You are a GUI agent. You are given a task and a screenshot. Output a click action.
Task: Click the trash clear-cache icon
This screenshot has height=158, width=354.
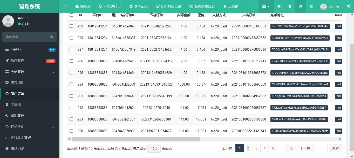click(x=290, y=6)
